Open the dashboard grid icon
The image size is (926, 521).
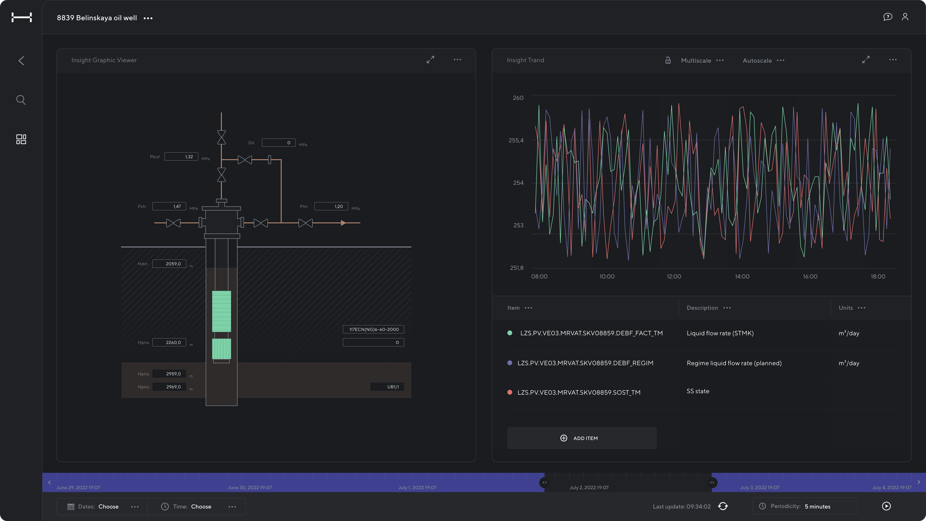tap(21, 139)
